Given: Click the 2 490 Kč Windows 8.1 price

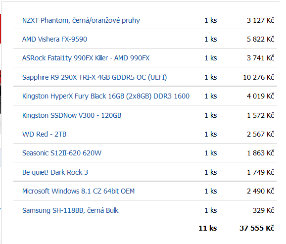Looking at the screenshot, I should tap(260, 191).
